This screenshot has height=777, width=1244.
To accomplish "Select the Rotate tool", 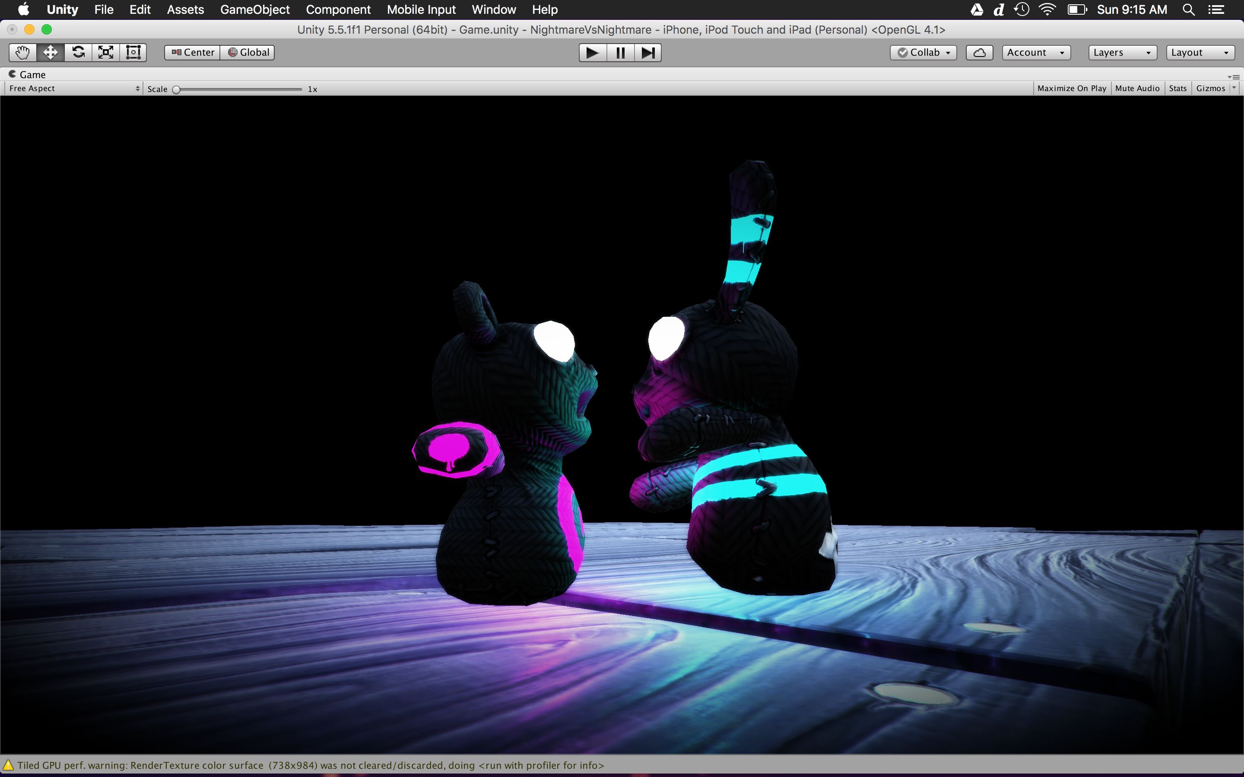I will tap(78, 52).
